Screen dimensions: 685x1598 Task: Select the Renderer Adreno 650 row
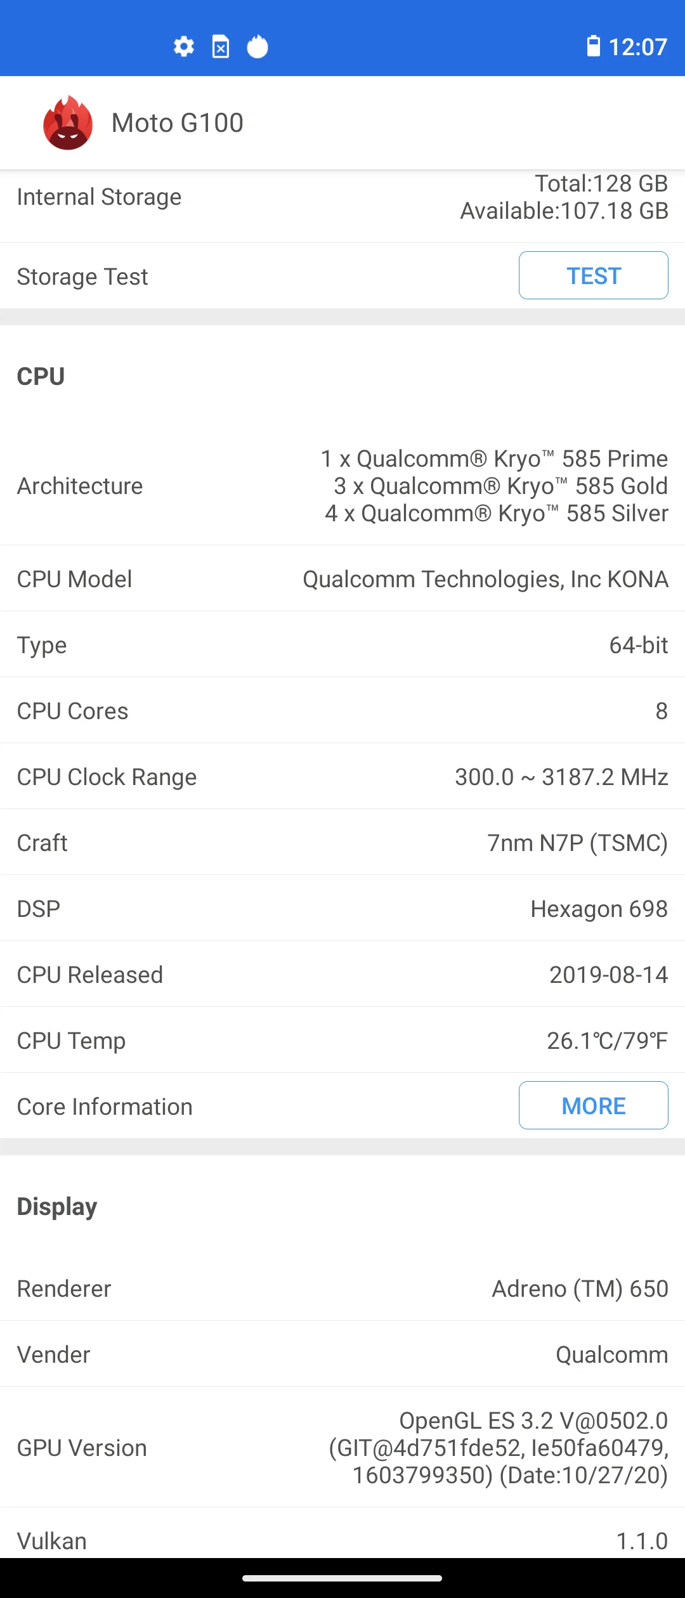(342, 1289)
